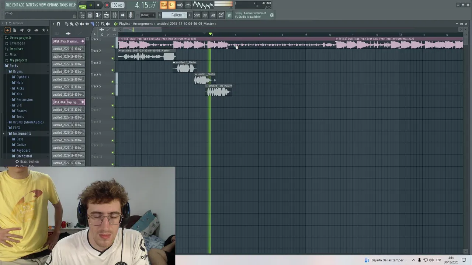Mute Track 1 using green light
This screenshot has width=472, height=265.
pyautogui.click(x=113, y=46)
